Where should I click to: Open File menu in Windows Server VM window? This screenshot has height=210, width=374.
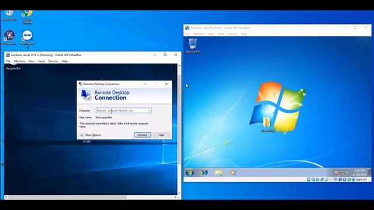[x=8, y=61]
